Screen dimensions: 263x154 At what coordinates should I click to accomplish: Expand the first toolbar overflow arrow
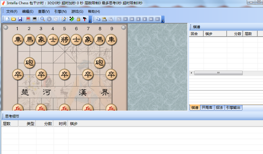[90, 21]
